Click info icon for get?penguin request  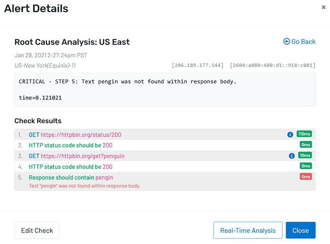(x=291, y=155)
